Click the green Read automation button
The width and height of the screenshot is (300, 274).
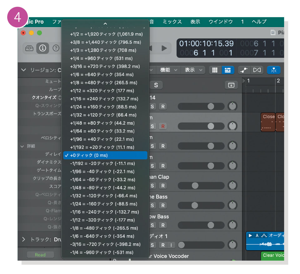click(x=40, y=255)
